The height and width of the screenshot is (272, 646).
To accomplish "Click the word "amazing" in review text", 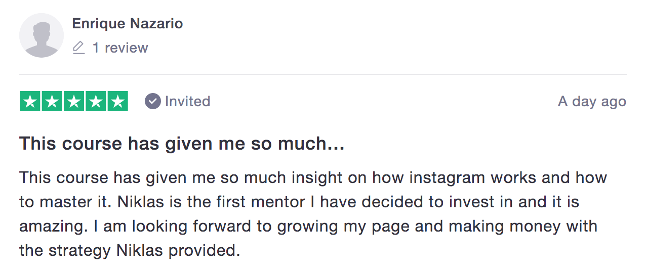I will 50,226.
